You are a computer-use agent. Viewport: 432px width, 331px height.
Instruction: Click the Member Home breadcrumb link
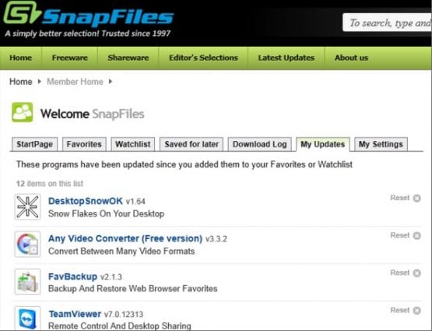click(75, 82)
